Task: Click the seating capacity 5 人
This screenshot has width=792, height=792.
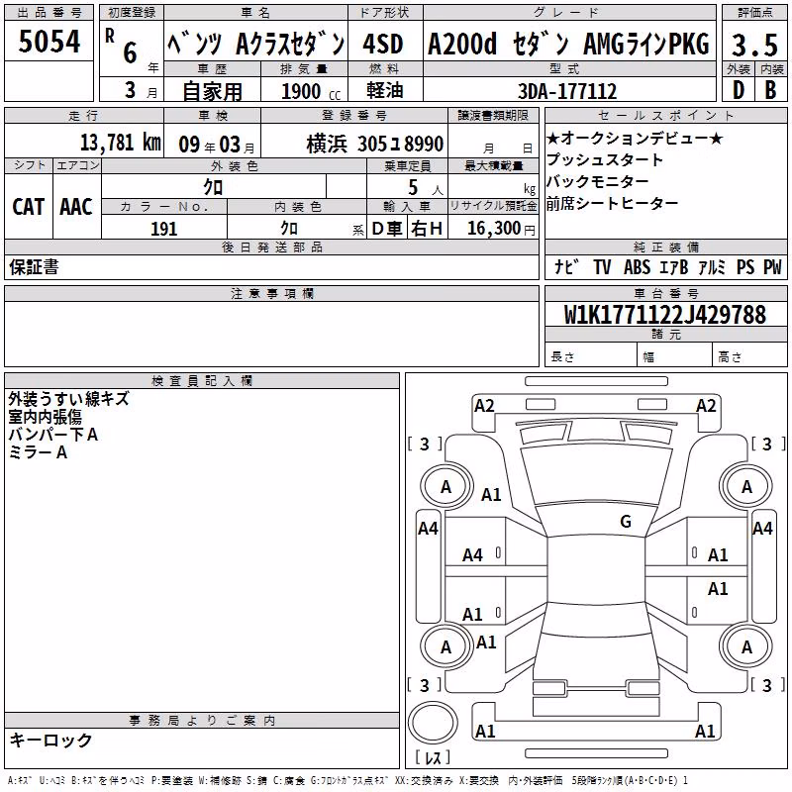Action: (x=426, y=187)
